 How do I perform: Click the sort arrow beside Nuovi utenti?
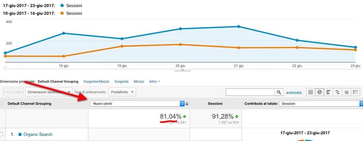[x=187, y=104]
